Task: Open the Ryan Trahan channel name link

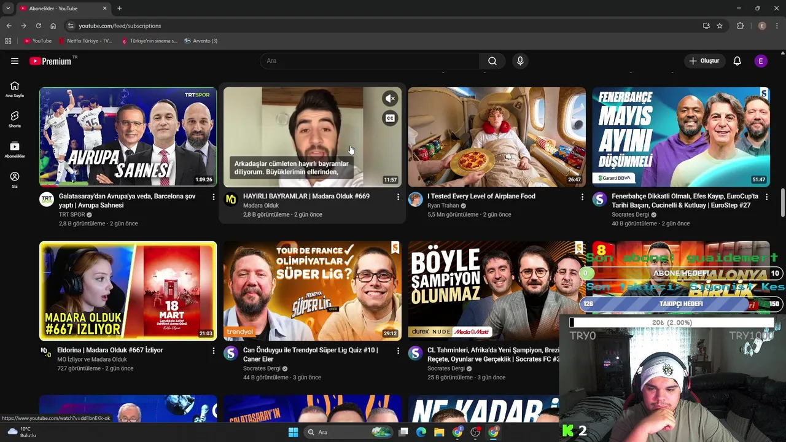Action: click(443, 206)
